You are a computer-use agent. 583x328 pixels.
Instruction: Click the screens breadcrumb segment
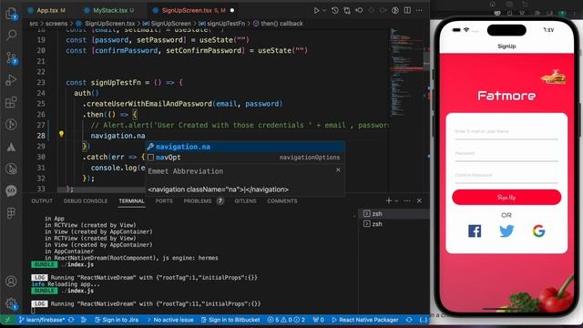[x=56, y=24]
